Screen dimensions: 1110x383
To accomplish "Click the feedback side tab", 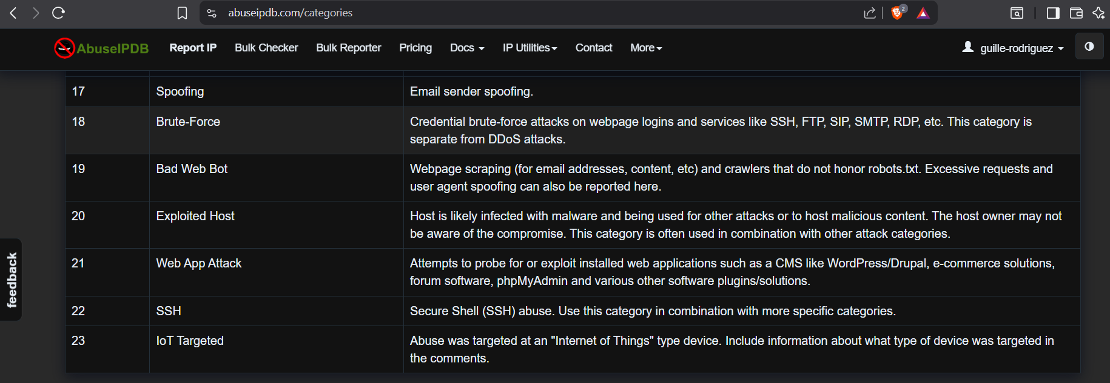I will point(12,280).
